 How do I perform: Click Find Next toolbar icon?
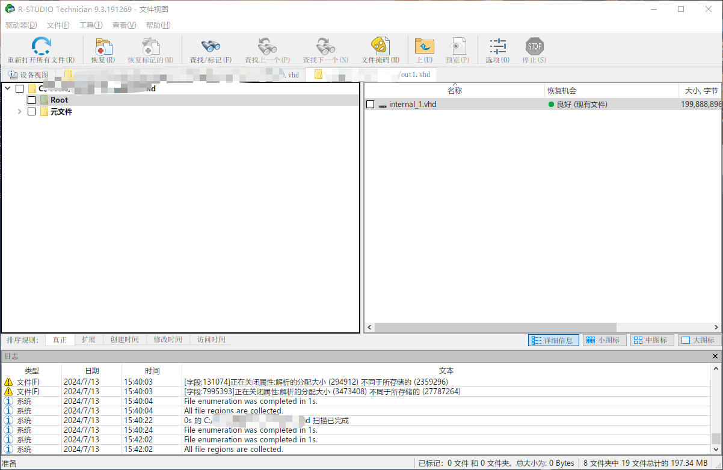325,46
